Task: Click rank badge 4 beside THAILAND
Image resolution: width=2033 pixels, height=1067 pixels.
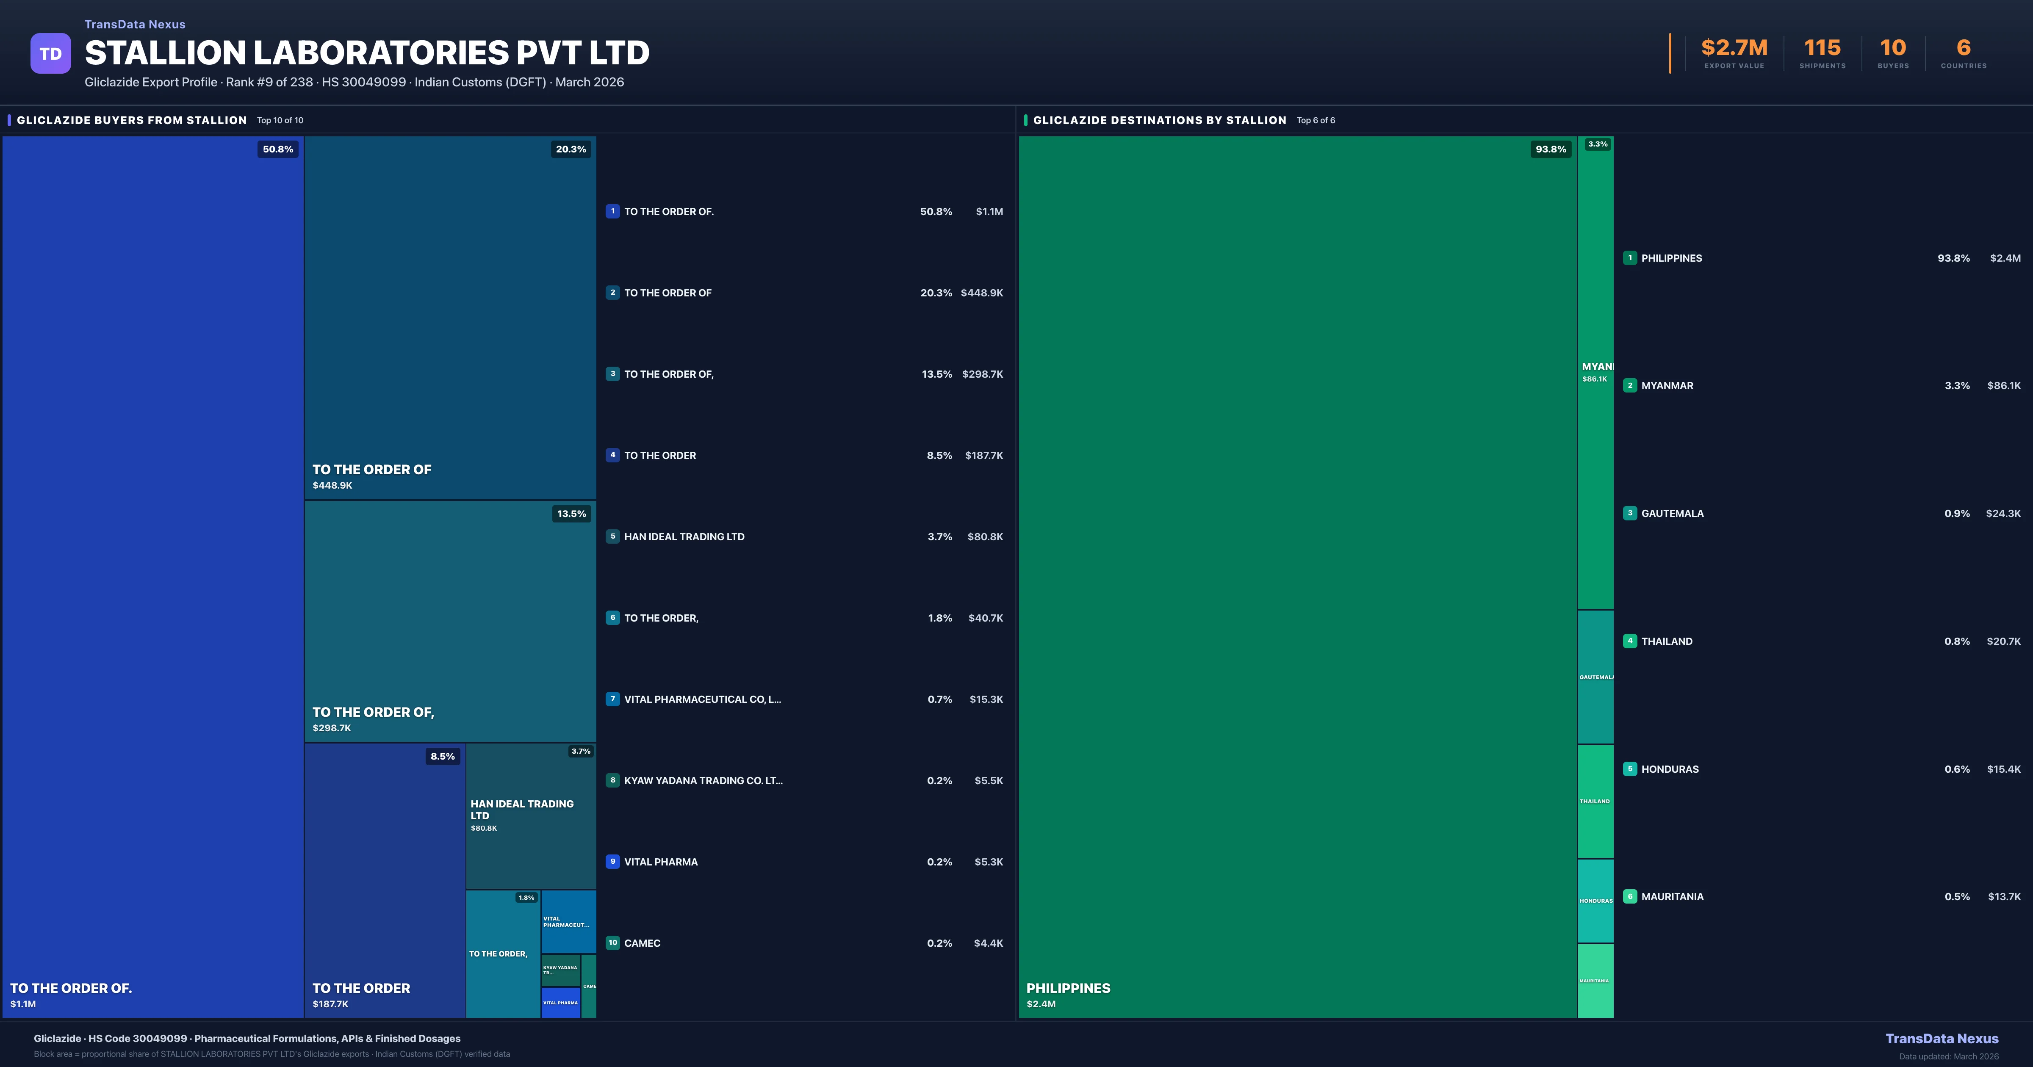Action: 1630,641
